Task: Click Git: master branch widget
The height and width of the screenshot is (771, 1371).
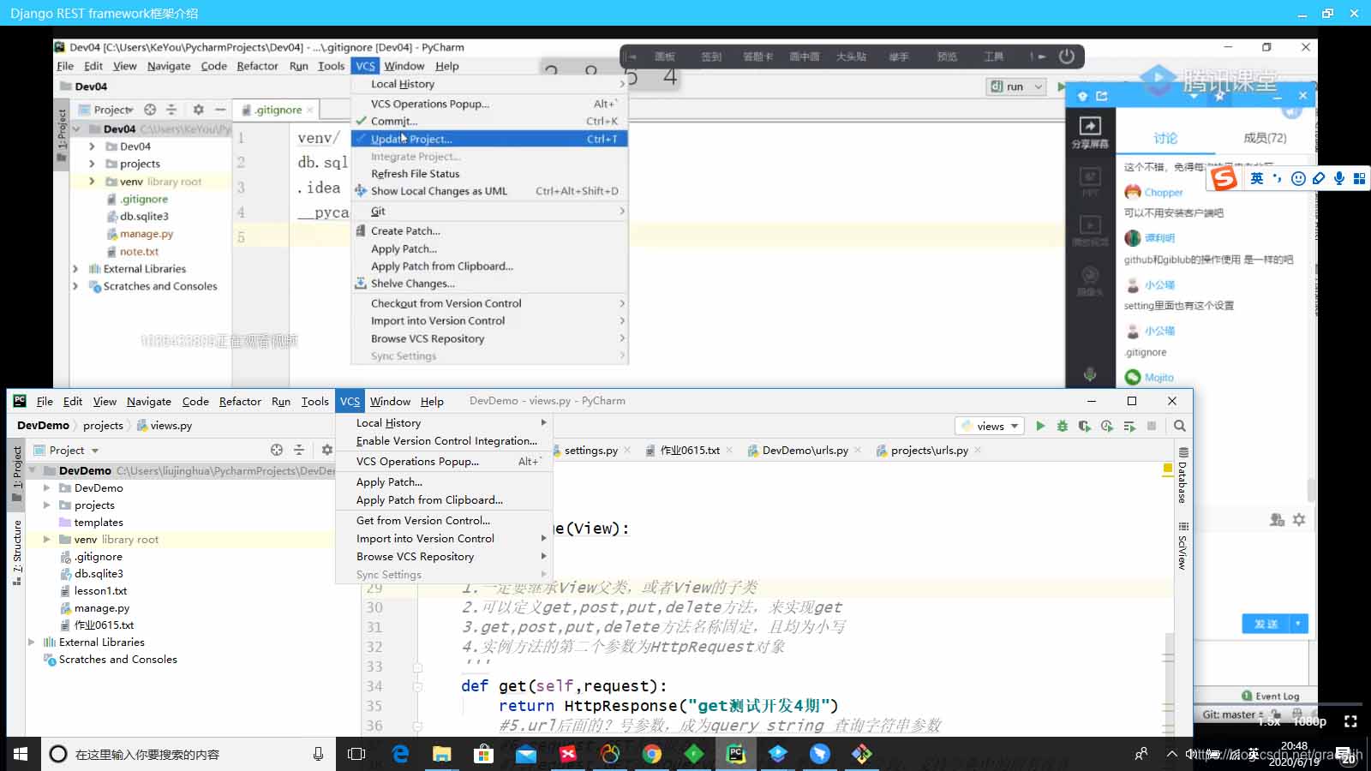Action: [x=1232, y=714]
